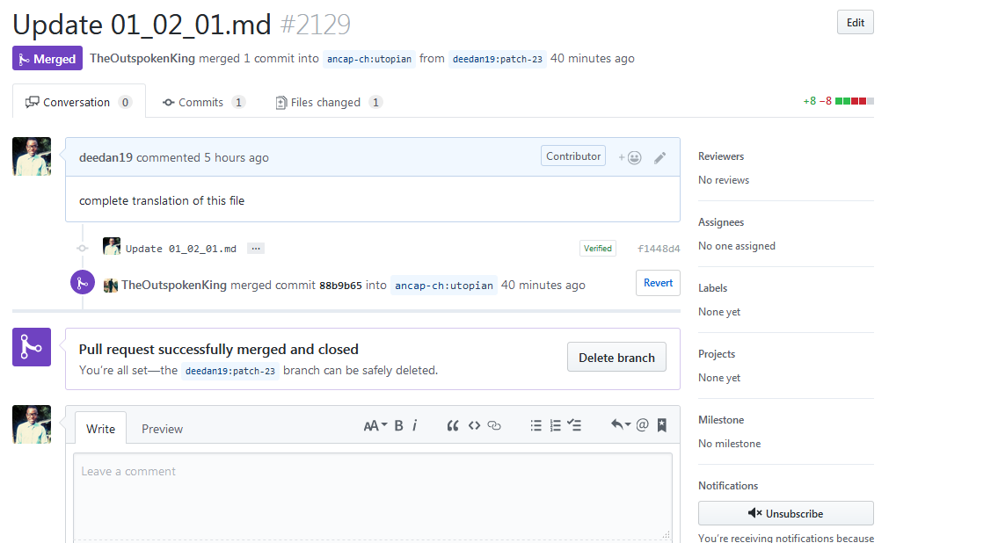This screenshot has width=991, height=543.
Task: Open the Conversation tab
Action: pos(79,102)
